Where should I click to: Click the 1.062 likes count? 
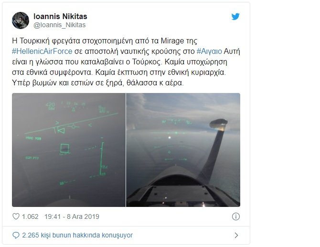30,216
